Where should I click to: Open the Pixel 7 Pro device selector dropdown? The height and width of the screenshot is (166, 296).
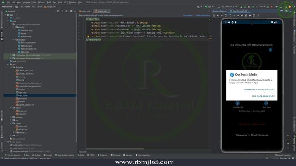click(x=227, y=7)
